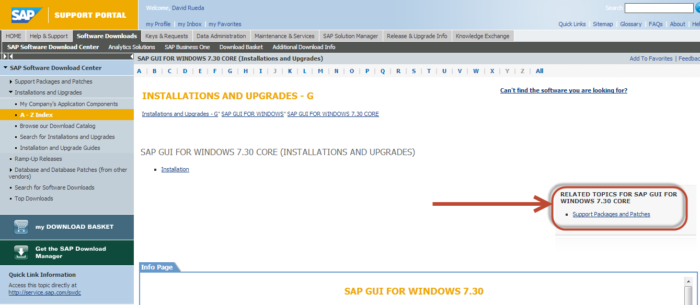Expand Database and Database Patches node

pyautogui.click(x=11, y=170)
